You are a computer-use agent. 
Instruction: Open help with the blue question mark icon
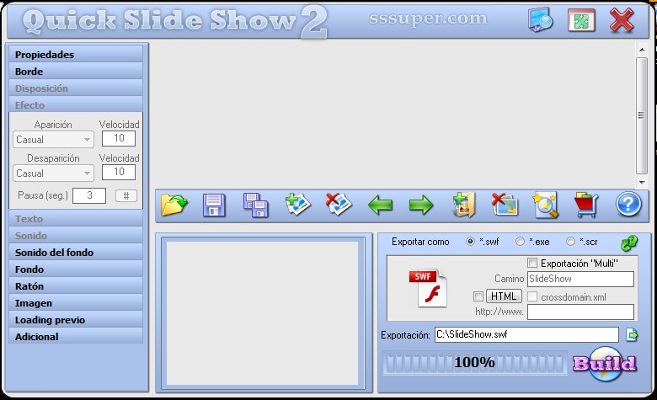coord(628,205)
